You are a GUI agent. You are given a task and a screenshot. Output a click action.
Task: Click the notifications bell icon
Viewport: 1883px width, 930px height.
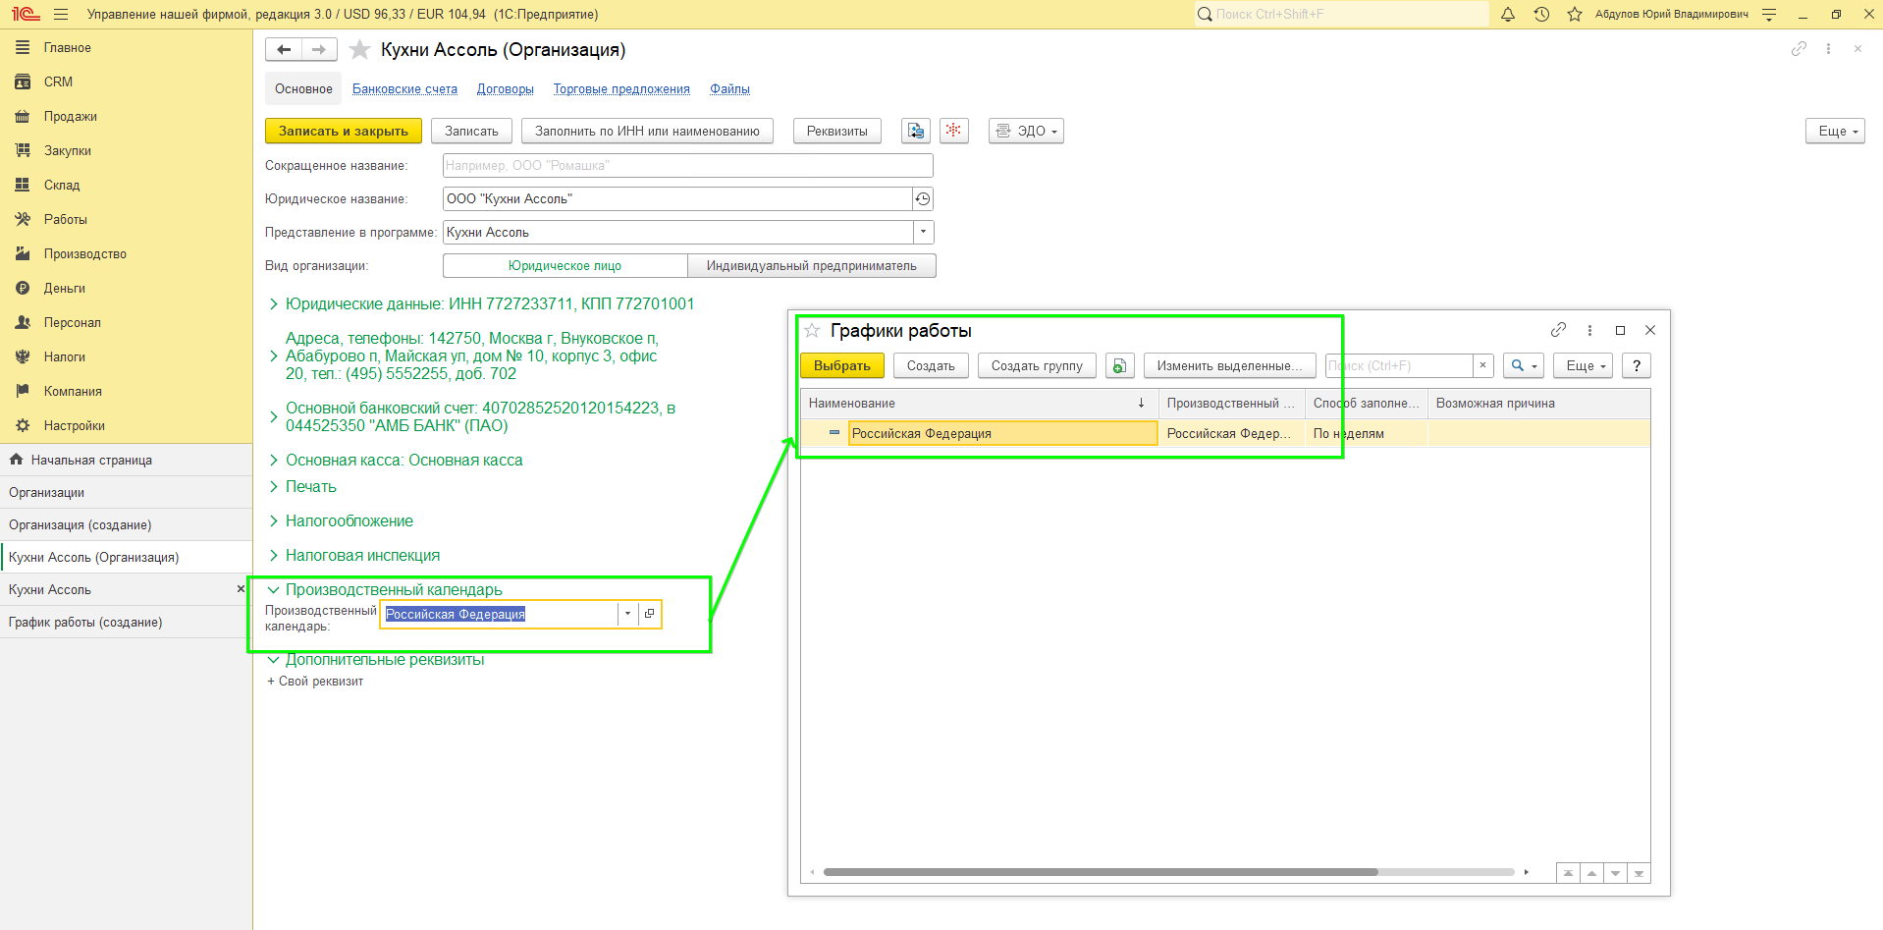pyautogui.click(x=1508, y=15)
